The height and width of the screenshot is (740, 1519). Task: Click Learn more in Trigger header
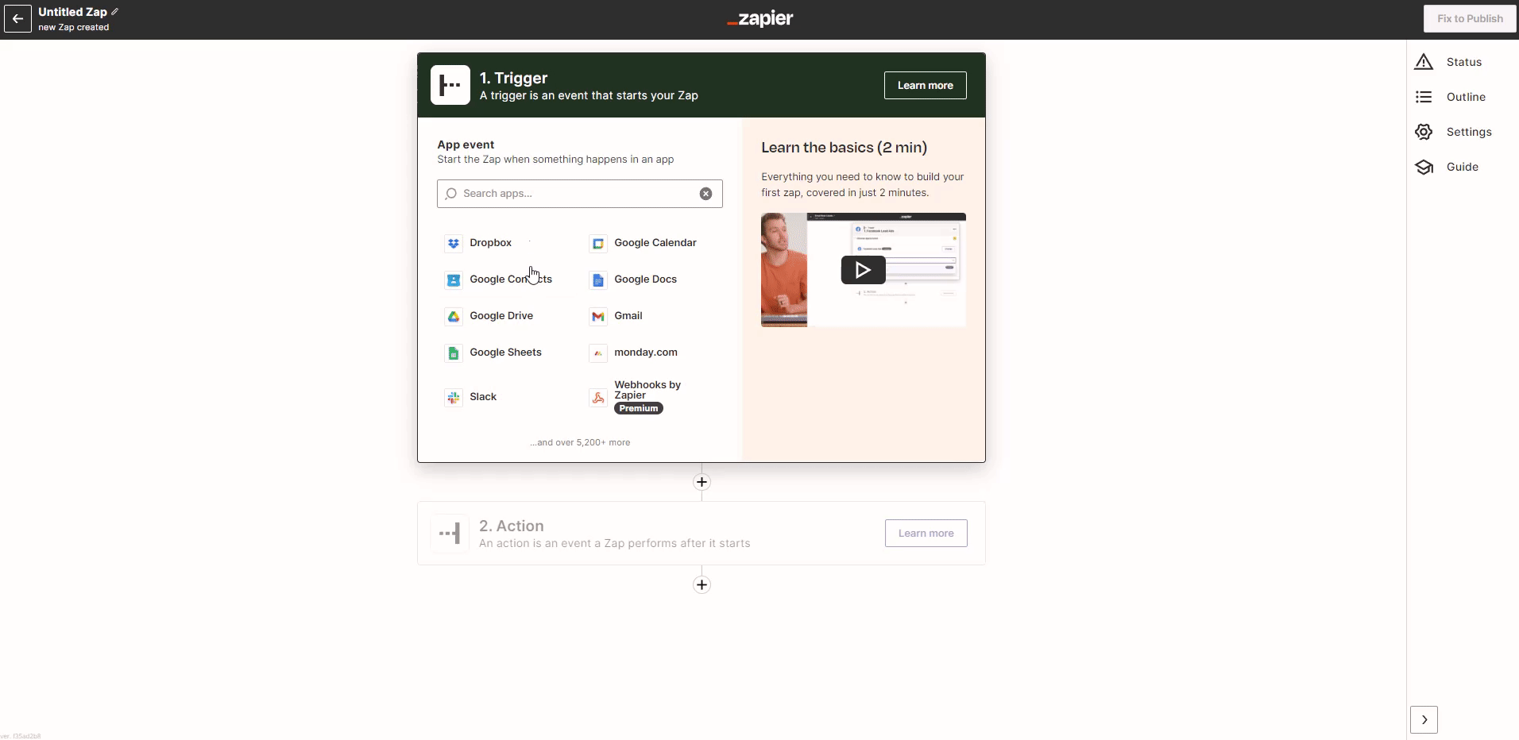[925, 86]
